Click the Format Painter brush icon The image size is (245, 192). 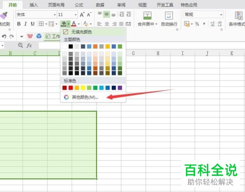[4, 16]
